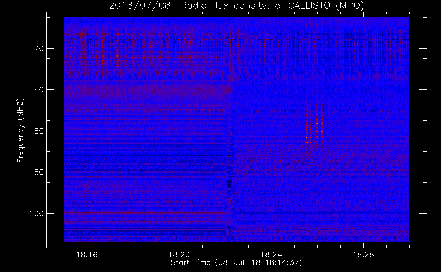The image size is (441, 272).
Task: Click the 100 MHz frequency tick label
Action: pyautogui.click(x=37, y=214)
